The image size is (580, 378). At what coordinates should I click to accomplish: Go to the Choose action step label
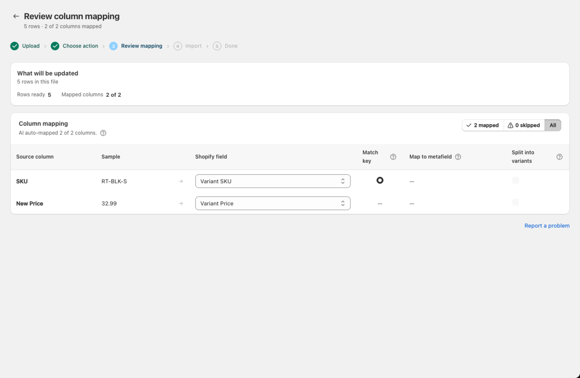[x=80, y=46]
